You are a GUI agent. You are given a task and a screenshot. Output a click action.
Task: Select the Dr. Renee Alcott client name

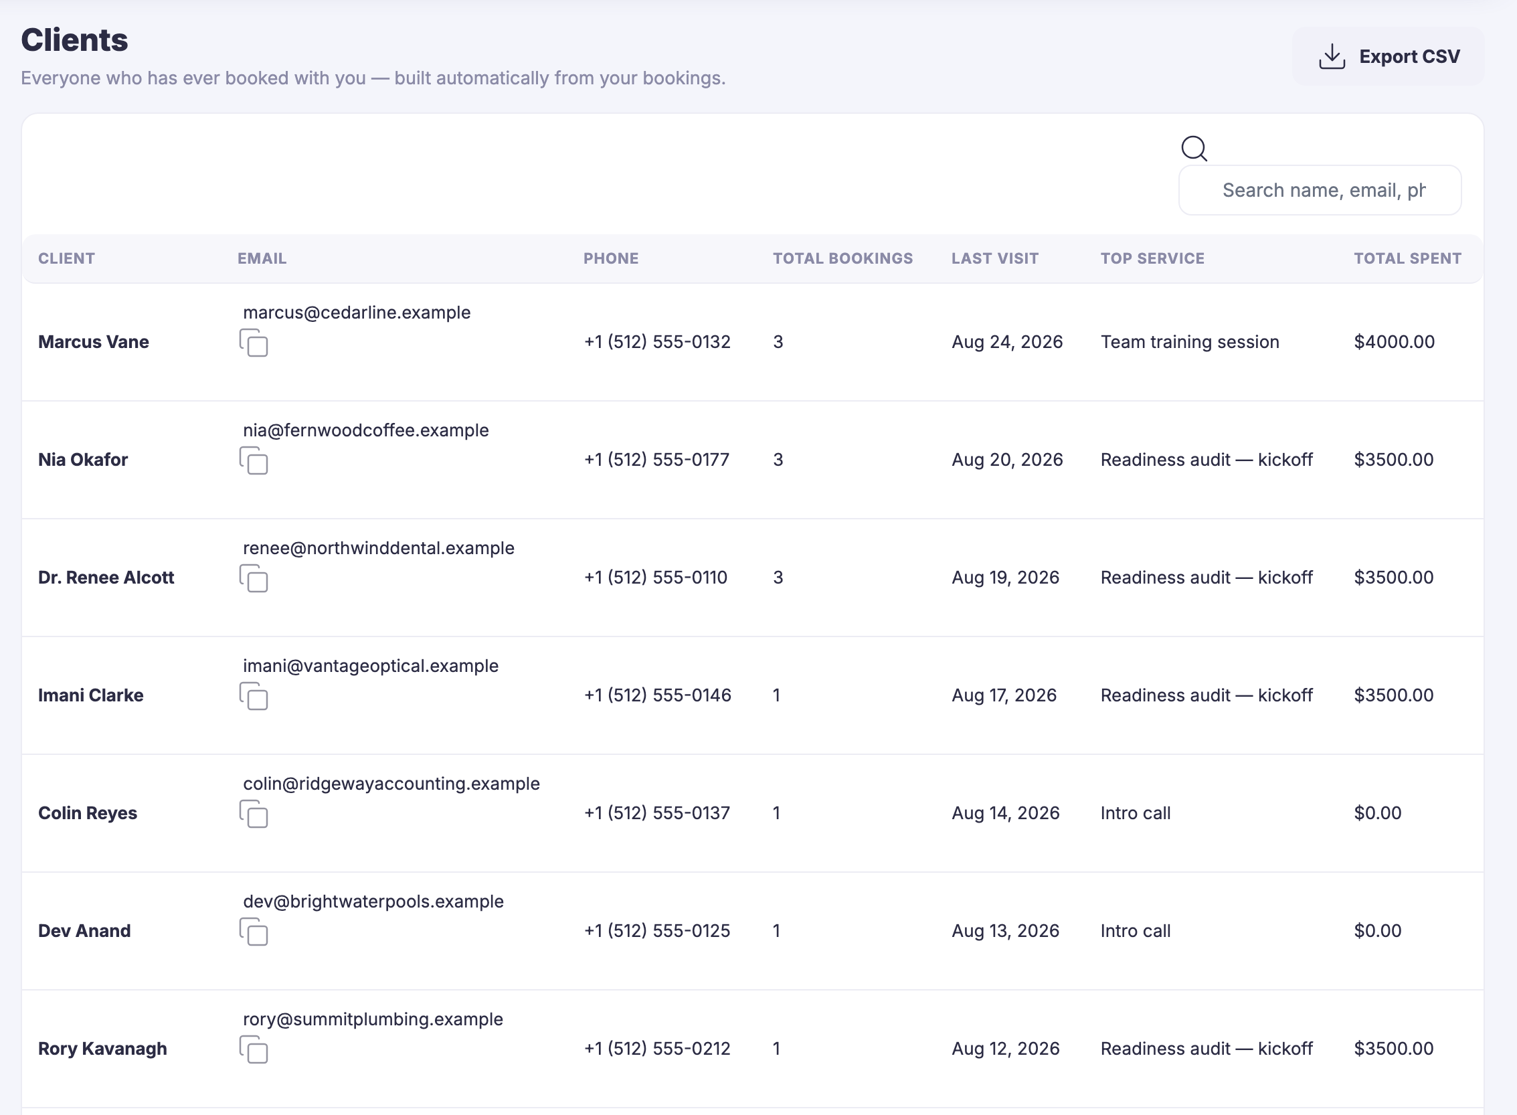coord(106,578)
